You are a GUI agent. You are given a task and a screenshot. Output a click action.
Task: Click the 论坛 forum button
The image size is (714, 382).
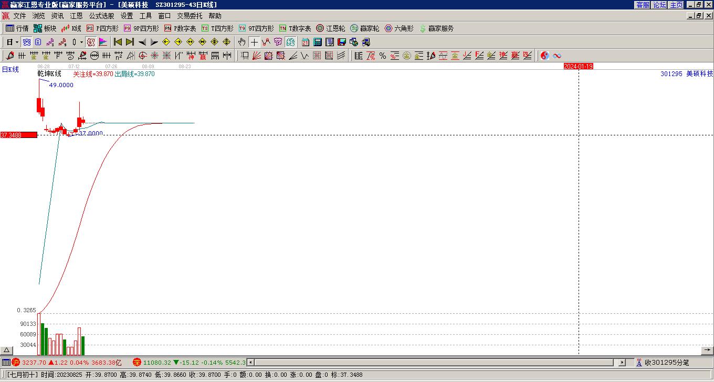[659, 5]
